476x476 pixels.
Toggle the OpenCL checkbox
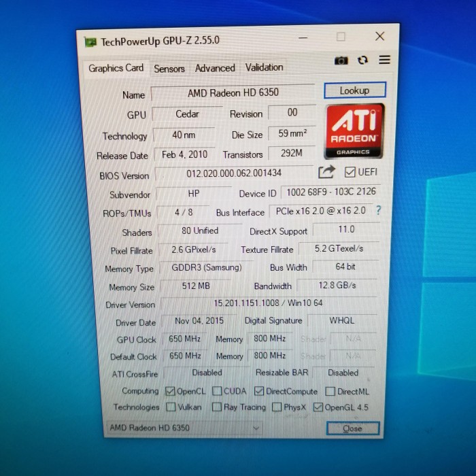click(171, 391)
